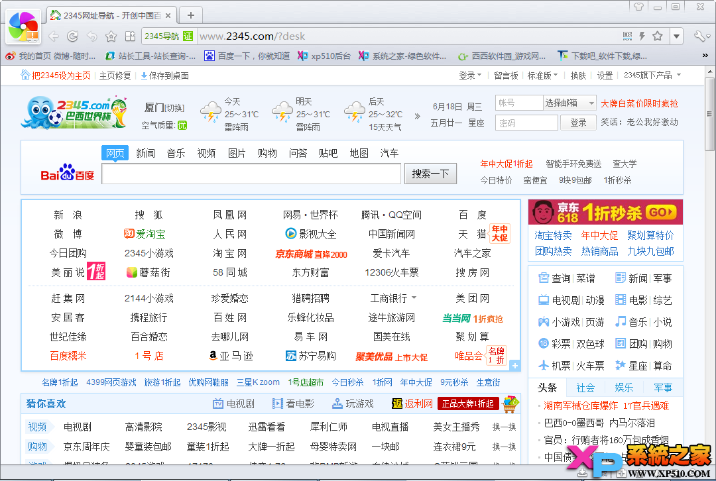This screenshot has width=716, height=481.
Task: Click the 帐号 input field
Action: click(519, 103)
